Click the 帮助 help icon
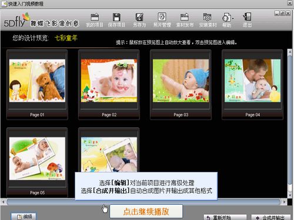294x220 pixels. point(226,20)
